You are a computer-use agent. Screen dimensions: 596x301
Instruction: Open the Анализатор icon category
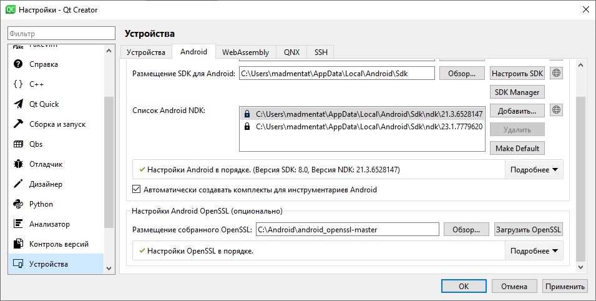[18, 224]
